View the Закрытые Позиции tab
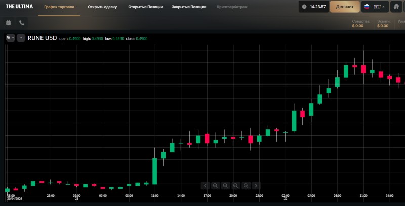Screen dimensions: 405x206 [189, 7]
